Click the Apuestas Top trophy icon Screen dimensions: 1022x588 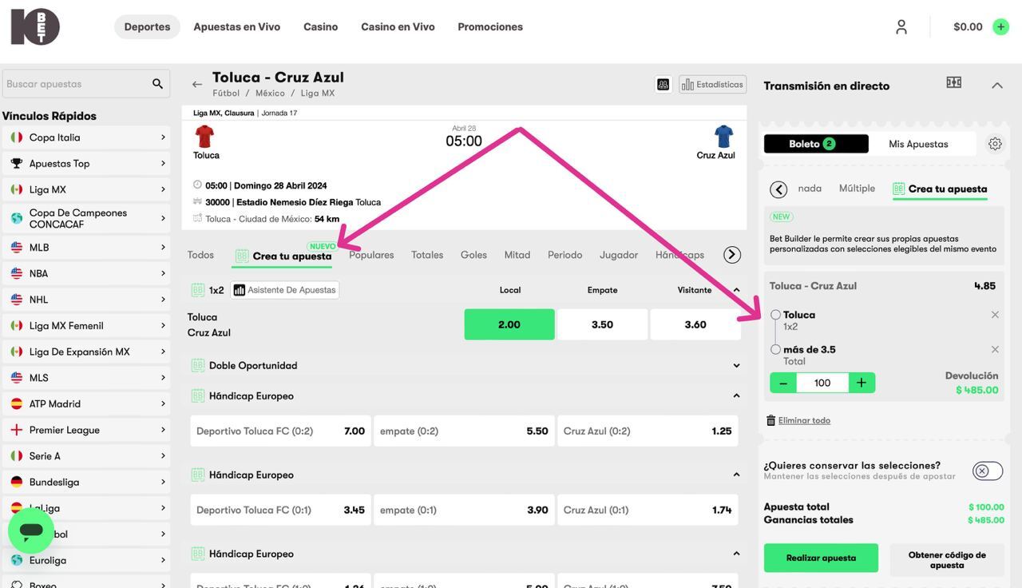16,163
